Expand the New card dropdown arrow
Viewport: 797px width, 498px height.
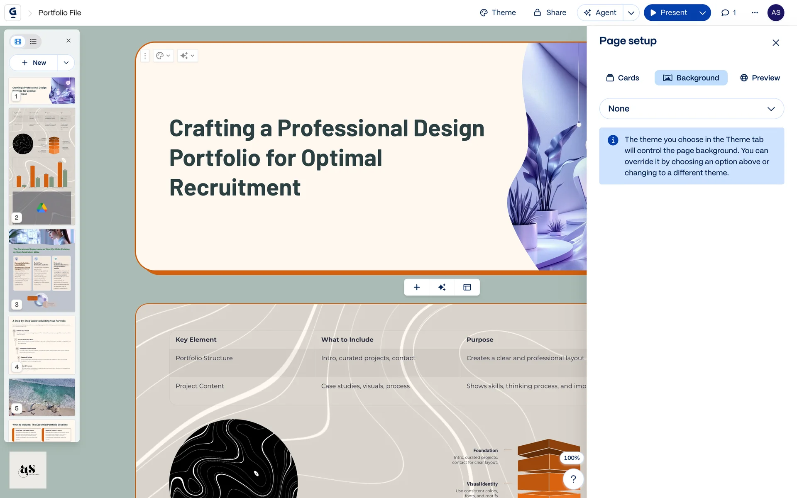66,63
